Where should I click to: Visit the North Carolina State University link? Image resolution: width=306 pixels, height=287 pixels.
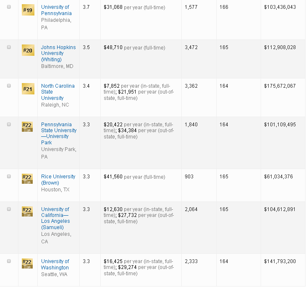(x=58, y=92)
